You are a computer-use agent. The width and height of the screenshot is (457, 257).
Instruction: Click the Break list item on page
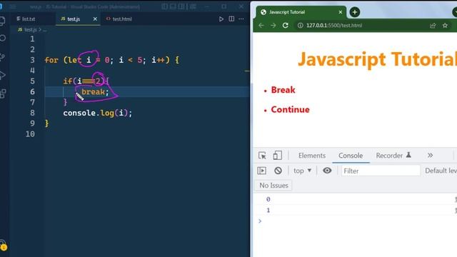click(x=283, y=90)
